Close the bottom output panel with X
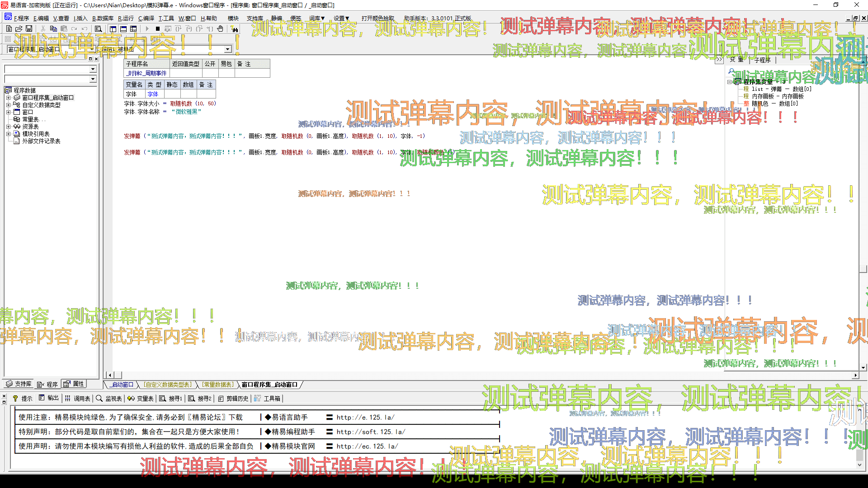The height and width of the screenshot is (488, 868). click(4, 396)
